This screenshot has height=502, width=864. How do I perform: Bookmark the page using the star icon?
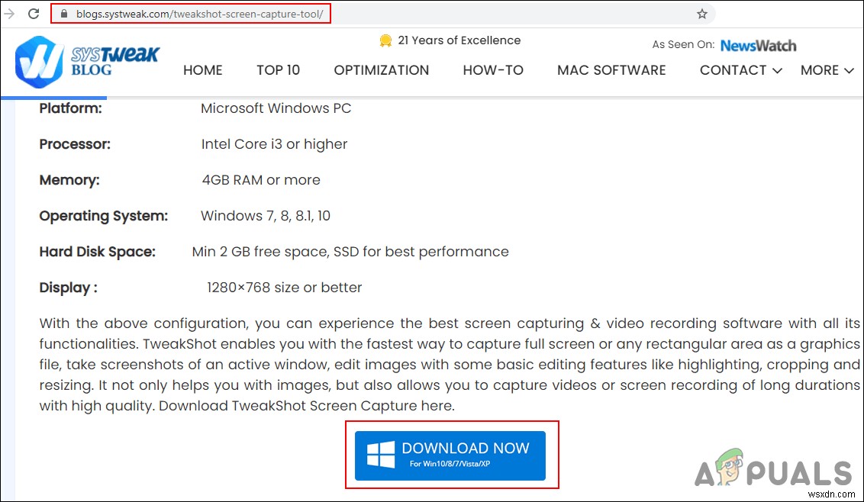pyautogui.click(x=701, y=13)
